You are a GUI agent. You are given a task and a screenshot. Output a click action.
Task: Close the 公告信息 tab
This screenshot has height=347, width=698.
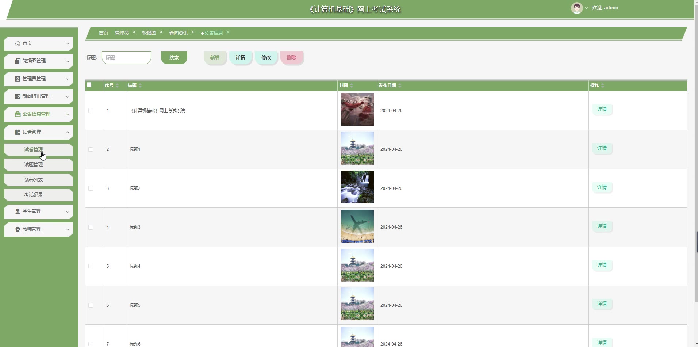228,32
